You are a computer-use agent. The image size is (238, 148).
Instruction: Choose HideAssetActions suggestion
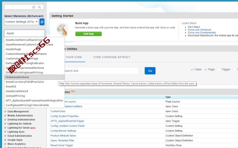click(x=35, y=77)
